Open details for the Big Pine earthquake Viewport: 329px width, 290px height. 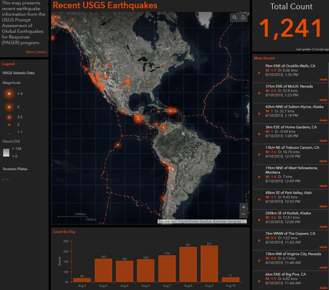(x=323, y=288)
